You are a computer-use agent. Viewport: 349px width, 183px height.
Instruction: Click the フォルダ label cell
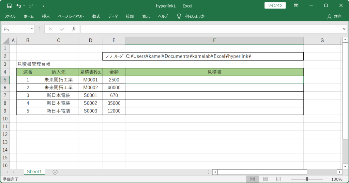(x=114, y=56)
